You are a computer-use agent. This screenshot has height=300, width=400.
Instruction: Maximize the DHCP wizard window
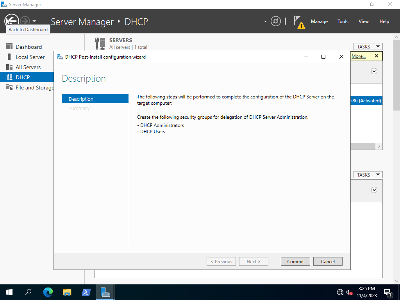point(323,57)
